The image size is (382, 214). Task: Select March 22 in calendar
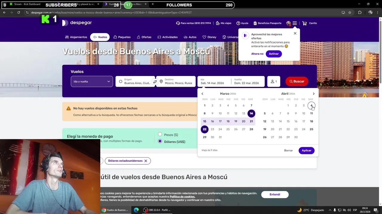tap(204, 129)
